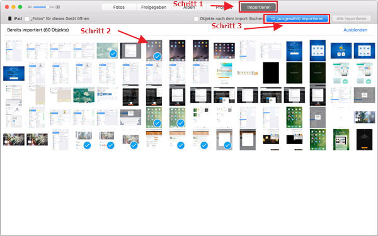
Task: Select the dark thumbnail with orange button
Action: tap(364, 140)
